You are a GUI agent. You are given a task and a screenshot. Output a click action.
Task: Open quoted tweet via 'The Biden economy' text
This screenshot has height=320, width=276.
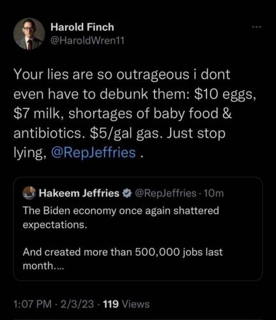(121, 211)
